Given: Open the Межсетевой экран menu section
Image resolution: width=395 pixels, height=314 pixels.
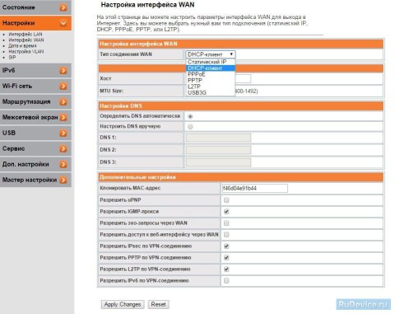Looking at the screenshot, I should [x=35, y=118].
